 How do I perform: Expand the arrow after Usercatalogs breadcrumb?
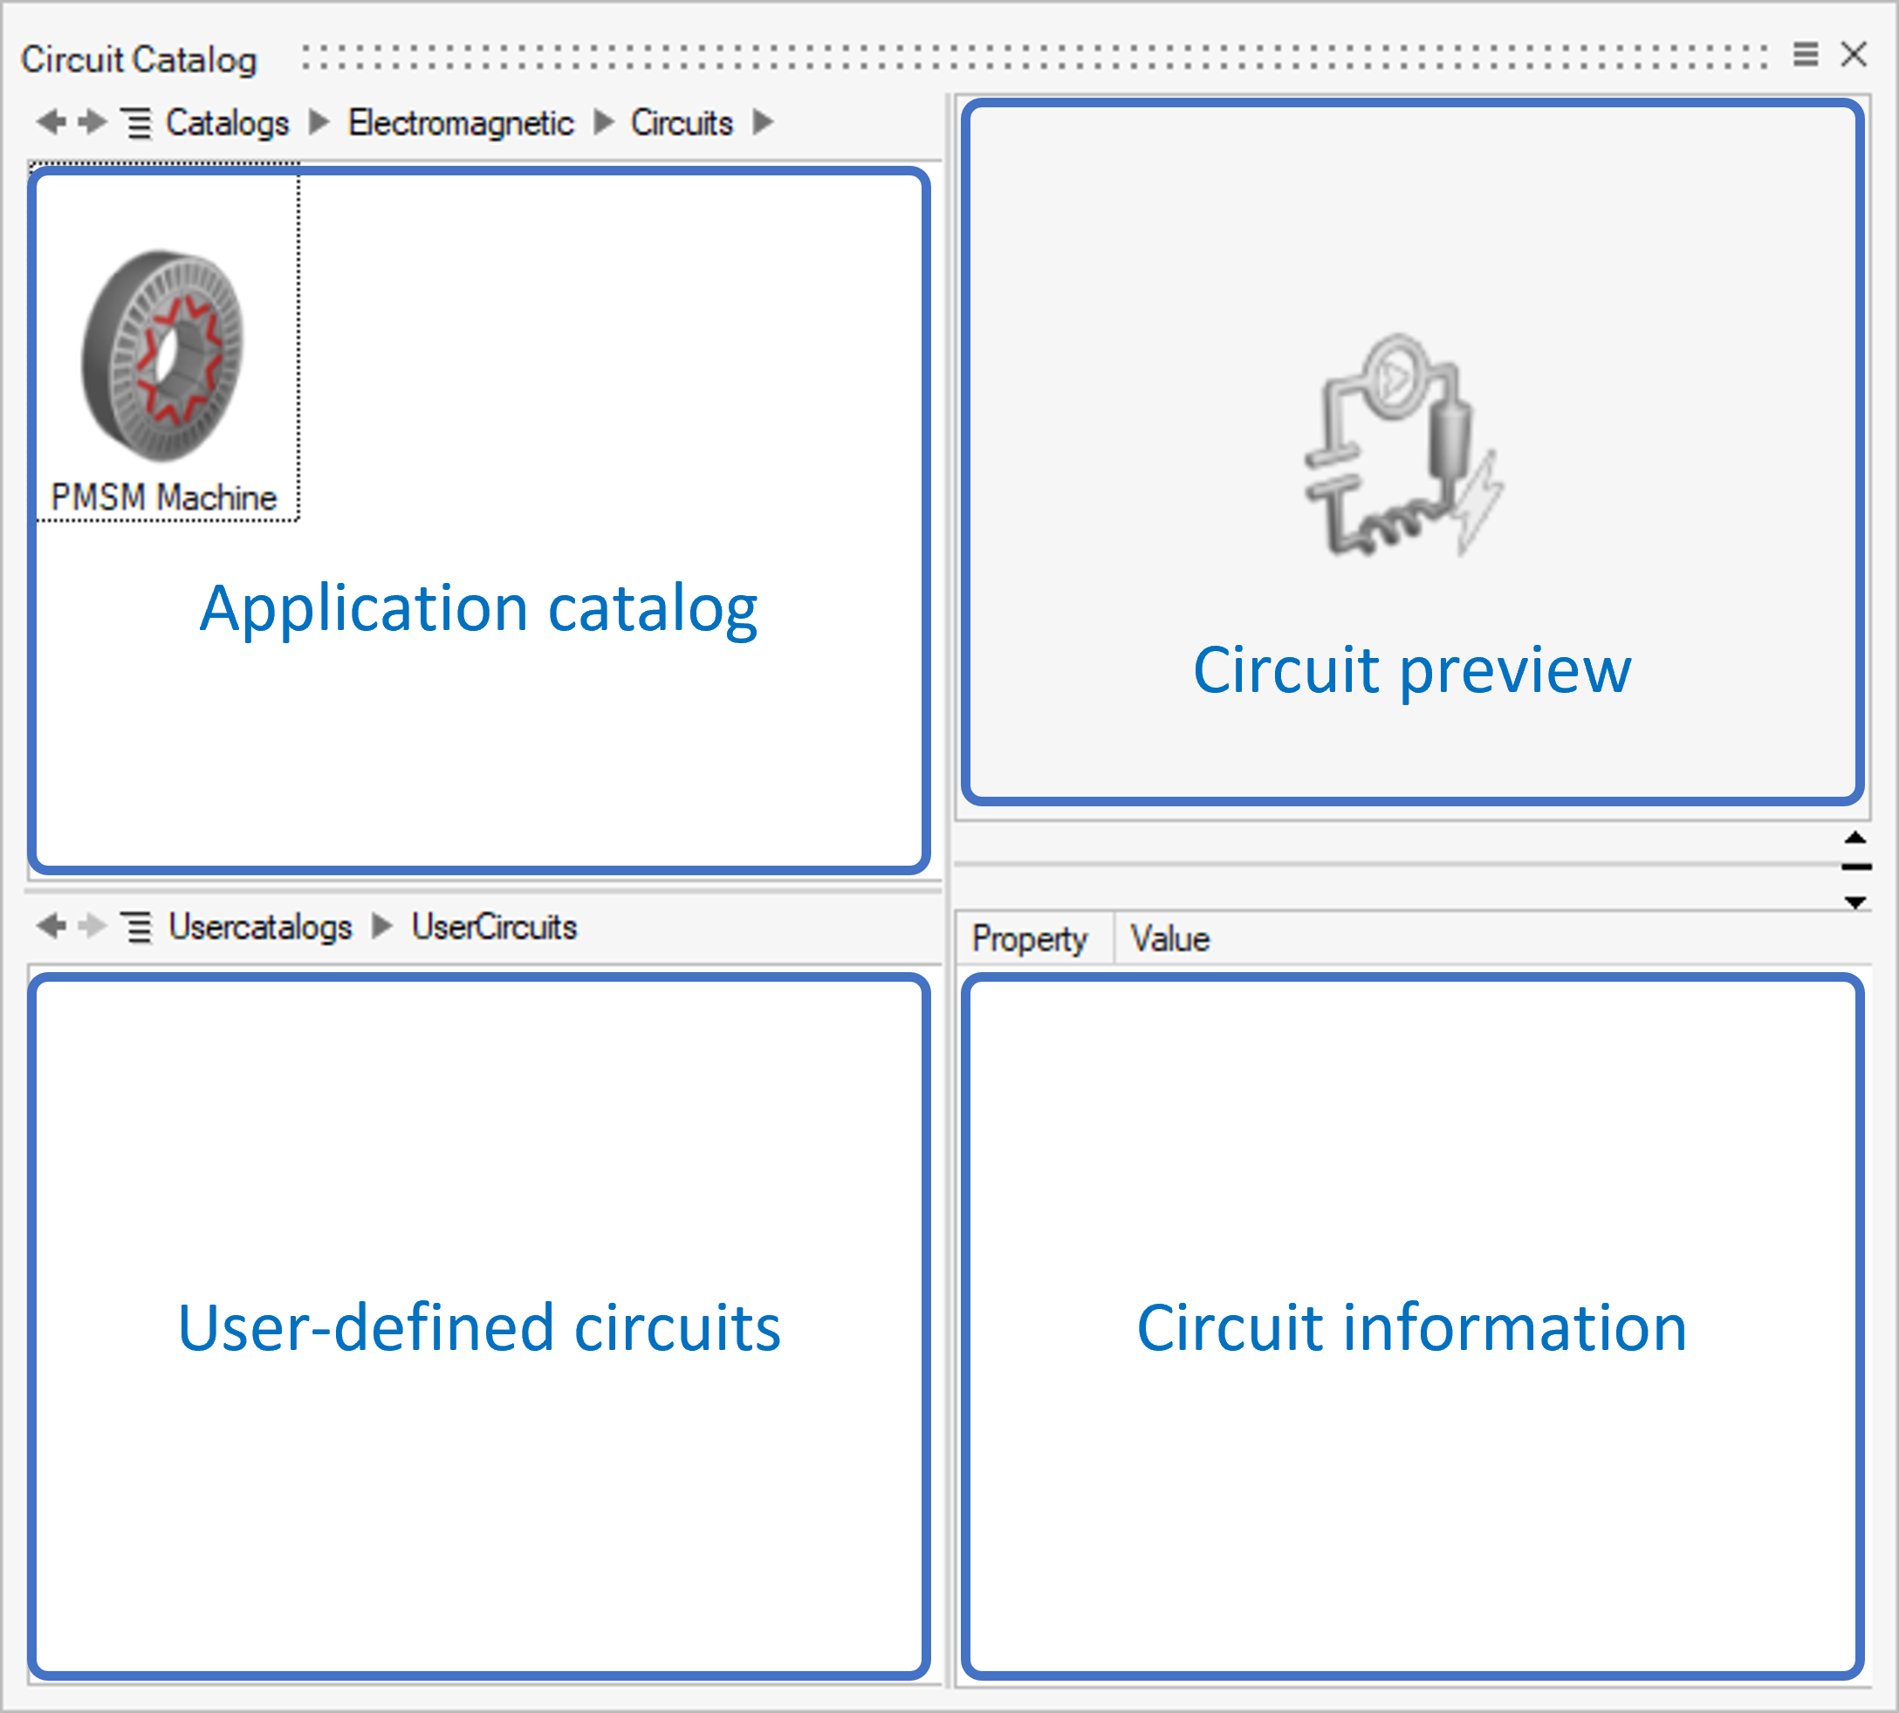tap(381, 926)
